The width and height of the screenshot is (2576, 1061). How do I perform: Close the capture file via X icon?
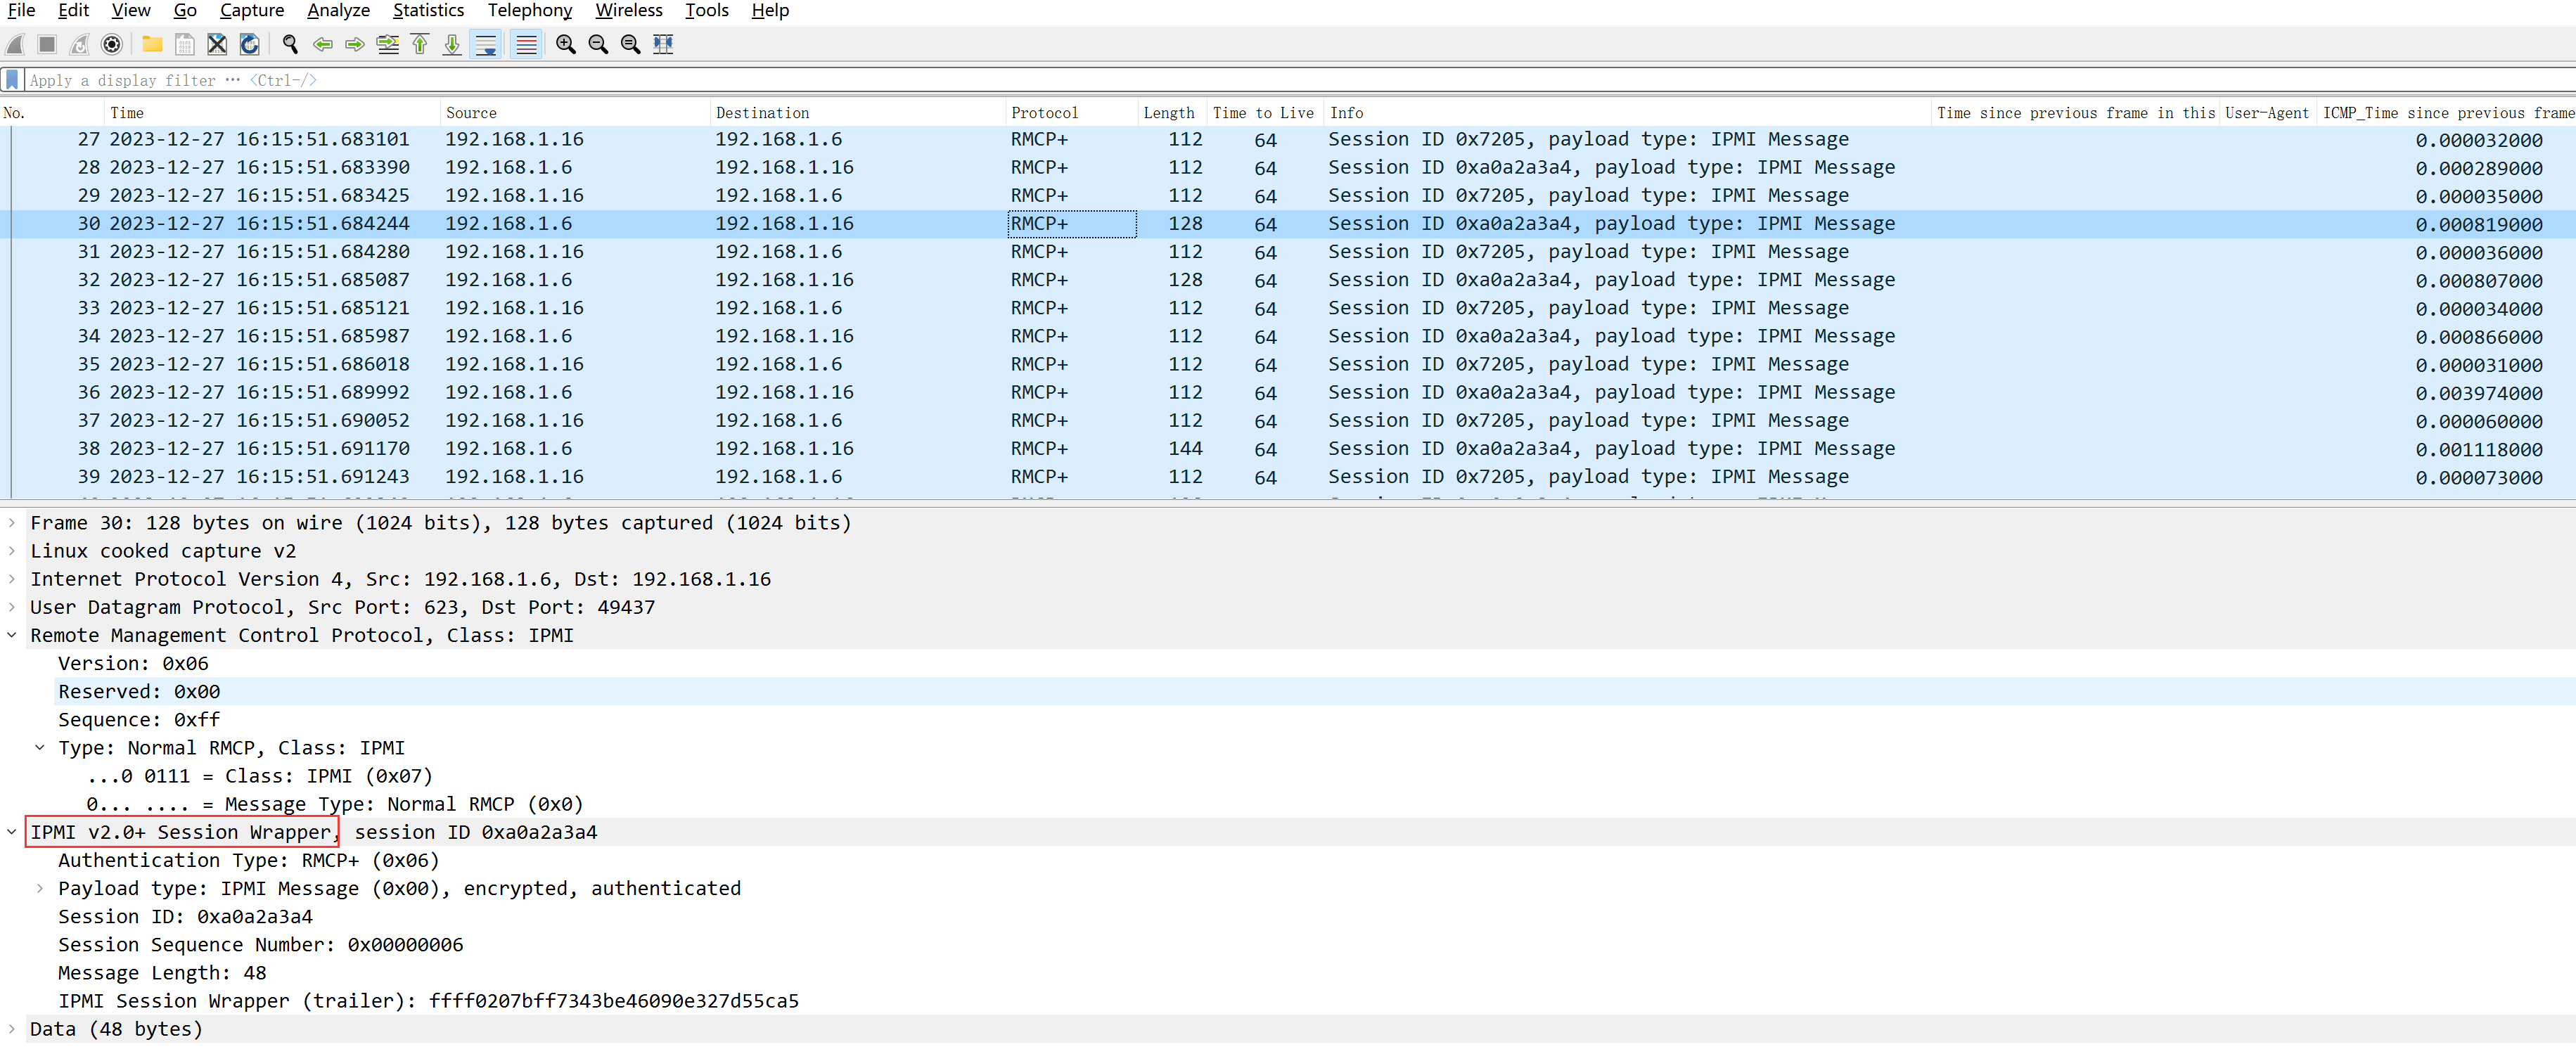point(217,44)
